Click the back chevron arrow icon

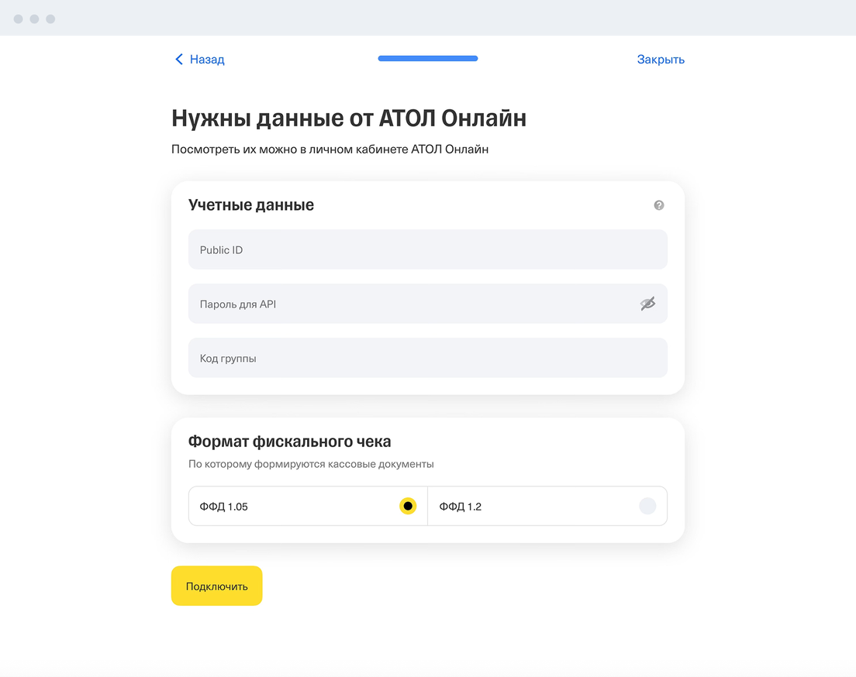[x=178, y=60]
